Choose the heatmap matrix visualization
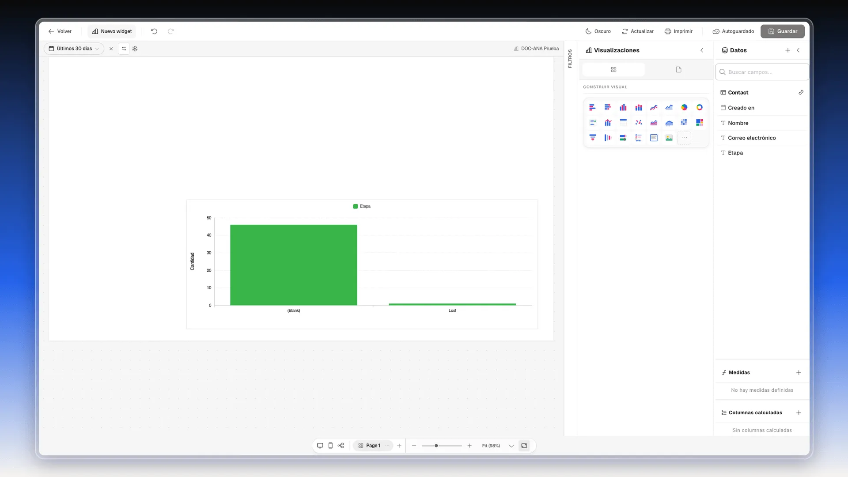Viewport: 848px width, 477px height. [x=684, y=122]
